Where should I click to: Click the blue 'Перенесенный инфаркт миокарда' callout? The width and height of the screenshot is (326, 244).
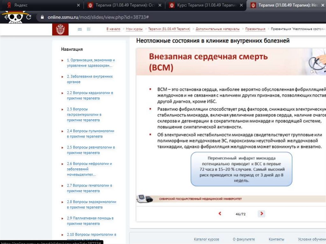pos(241,169)
